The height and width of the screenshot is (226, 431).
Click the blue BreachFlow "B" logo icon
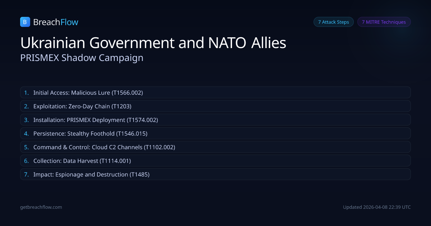[25, 22]
